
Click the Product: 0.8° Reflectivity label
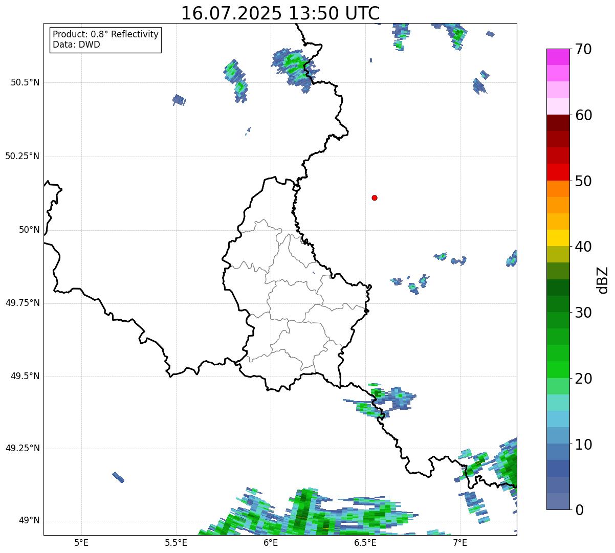click(x=106, y=34)
